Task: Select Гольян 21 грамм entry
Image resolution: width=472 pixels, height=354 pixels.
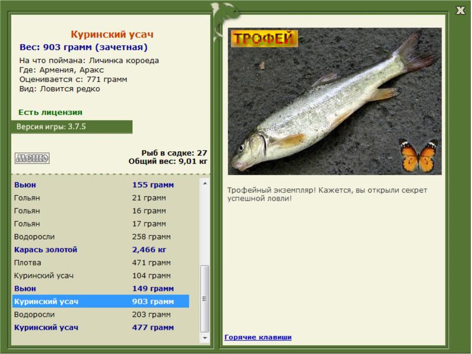Action: click(x=100, y=198)
